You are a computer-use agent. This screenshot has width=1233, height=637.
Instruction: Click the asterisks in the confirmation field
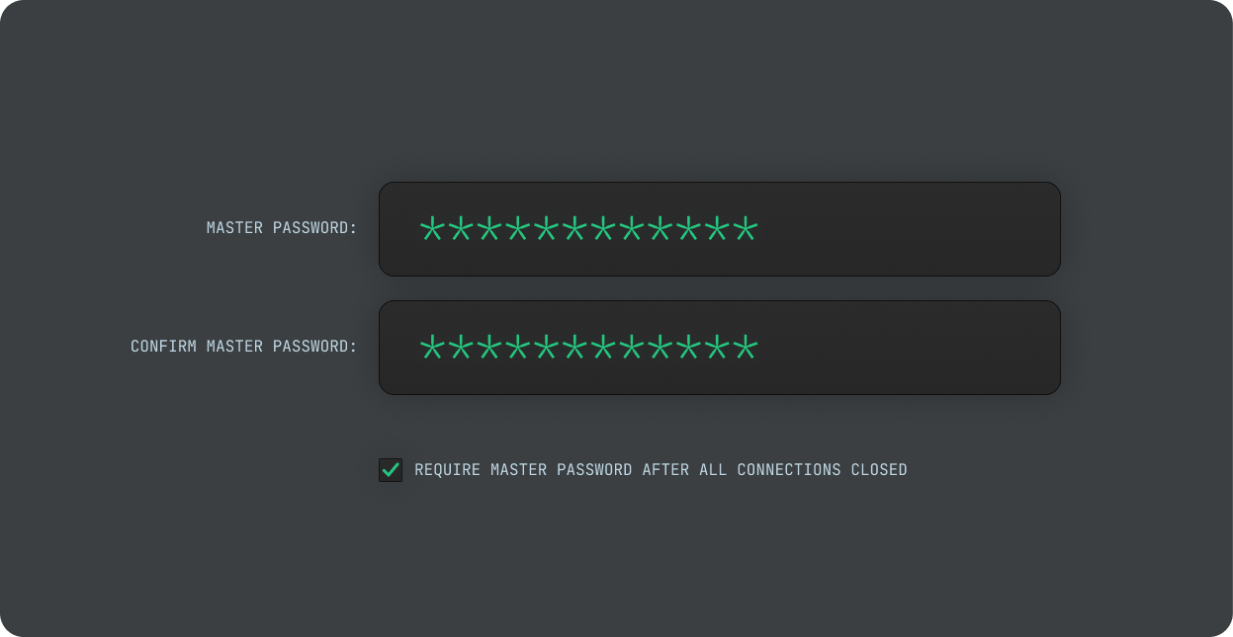[588, 347]
